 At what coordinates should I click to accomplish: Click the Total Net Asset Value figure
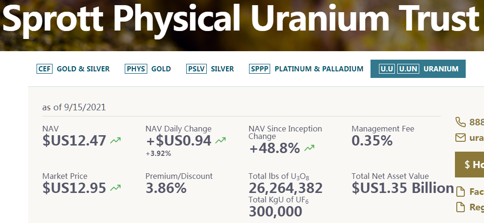click(403, 188)
